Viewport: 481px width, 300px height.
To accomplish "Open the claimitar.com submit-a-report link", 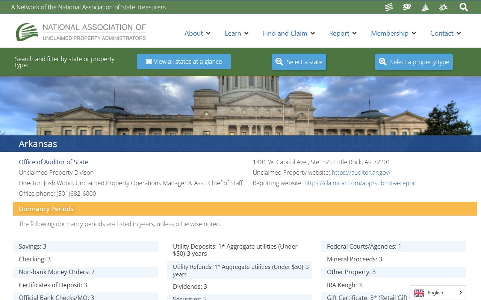I will tap(361, 183).
